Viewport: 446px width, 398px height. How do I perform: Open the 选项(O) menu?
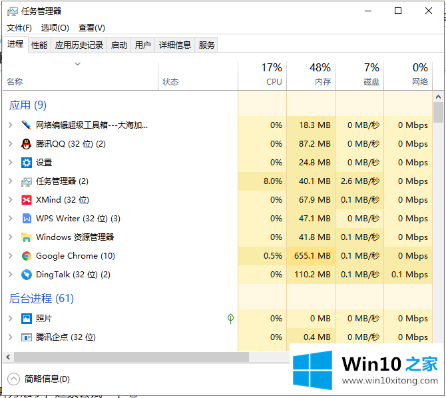pos(55,28)
